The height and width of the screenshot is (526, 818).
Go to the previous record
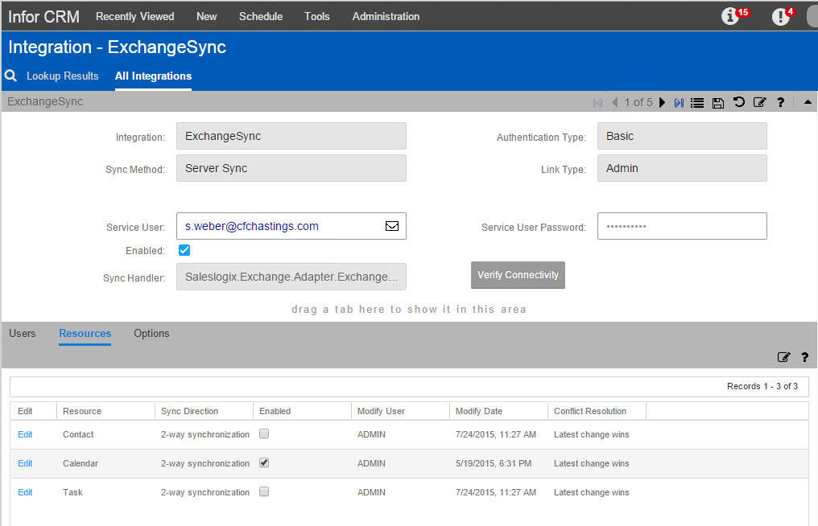[615, 103]
